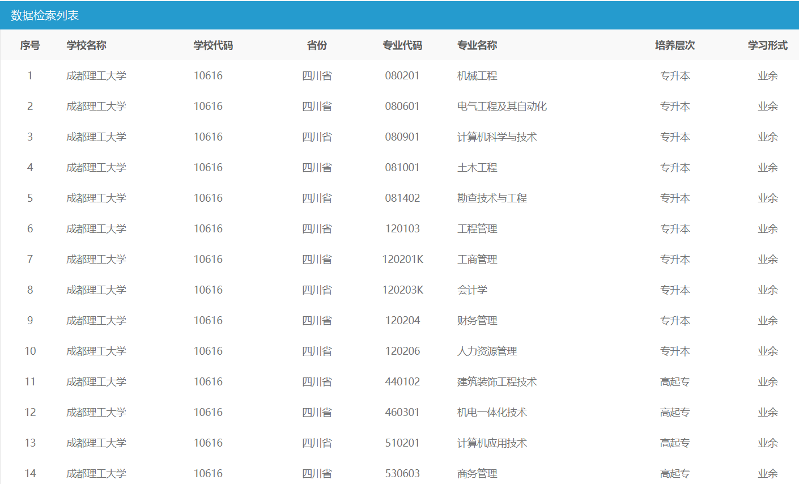
Task: Select the major name 财务管理
Action: click(x=477, y=321)
